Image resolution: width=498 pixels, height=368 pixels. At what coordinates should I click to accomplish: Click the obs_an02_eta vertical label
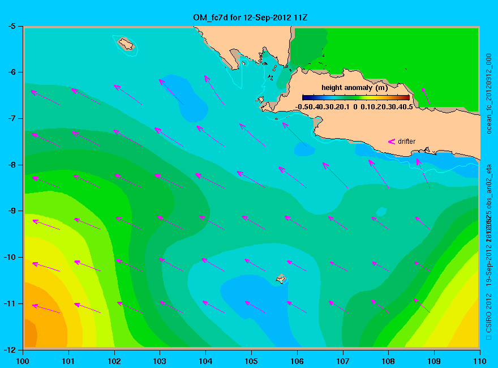tap(489, 187)
